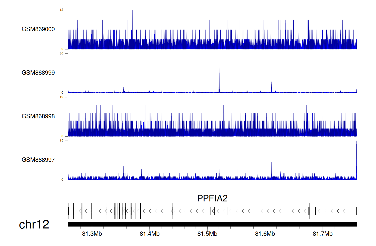The image size is (376, 246).
Task: Select the 81.4Mb position label
Action: click(150, 234)
